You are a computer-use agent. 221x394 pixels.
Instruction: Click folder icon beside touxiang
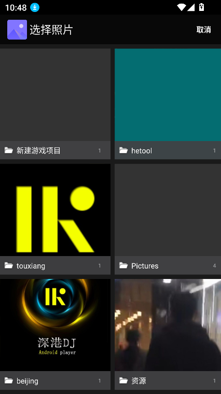pos(9,265)
